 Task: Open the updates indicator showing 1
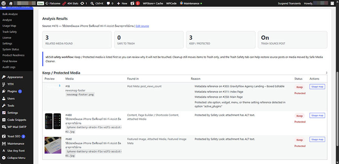coord(84,3)
